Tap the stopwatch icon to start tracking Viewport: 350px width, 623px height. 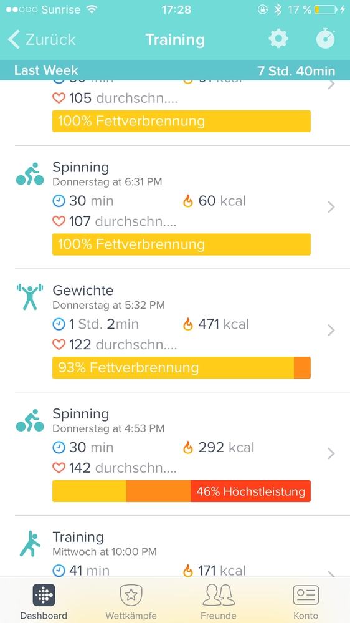tap(326, 39)
